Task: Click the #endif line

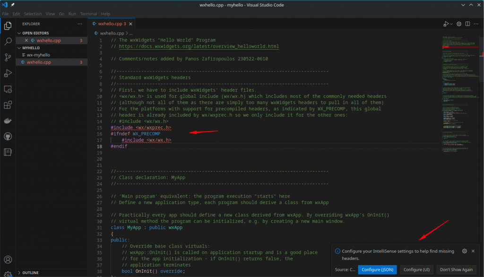Action: [119, 147]
